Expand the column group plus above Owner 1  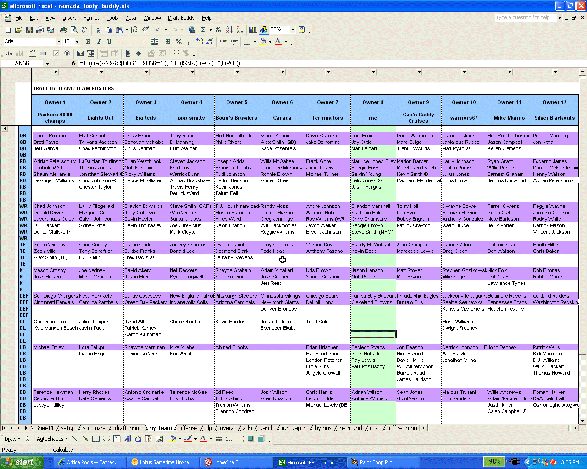click(56, 72)
